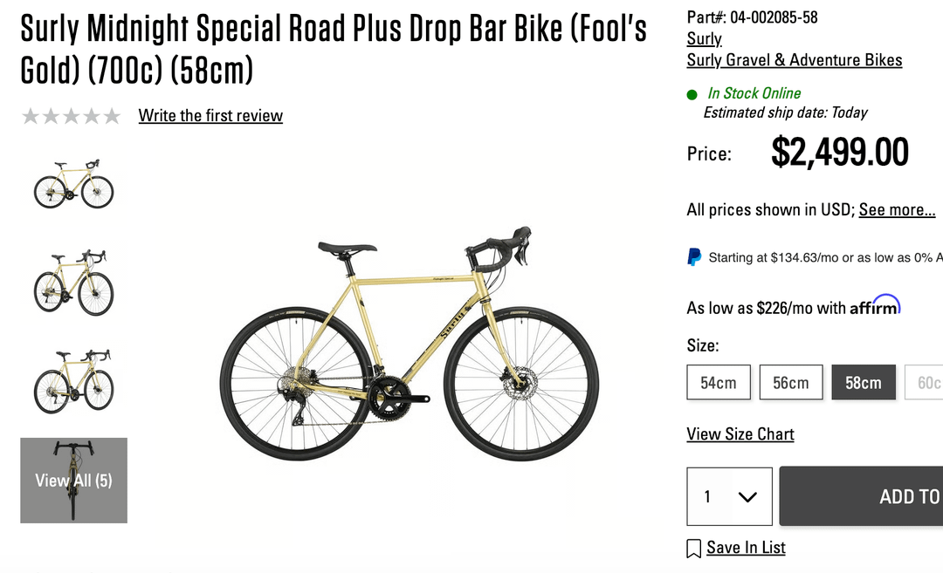Screen dimensions: 943x573
Task: Click the PayPal logo icon
Action: (x=694, y=257)
